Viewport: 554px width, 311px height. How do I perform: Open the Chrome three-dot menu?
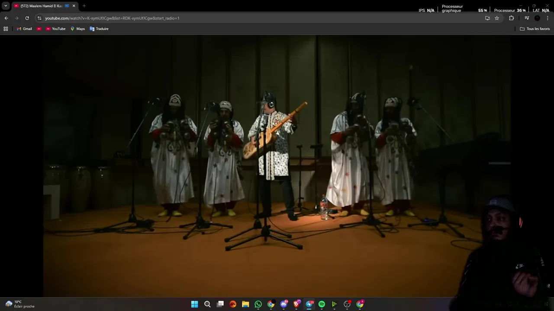pyautogui.click(x=548, y=18)
